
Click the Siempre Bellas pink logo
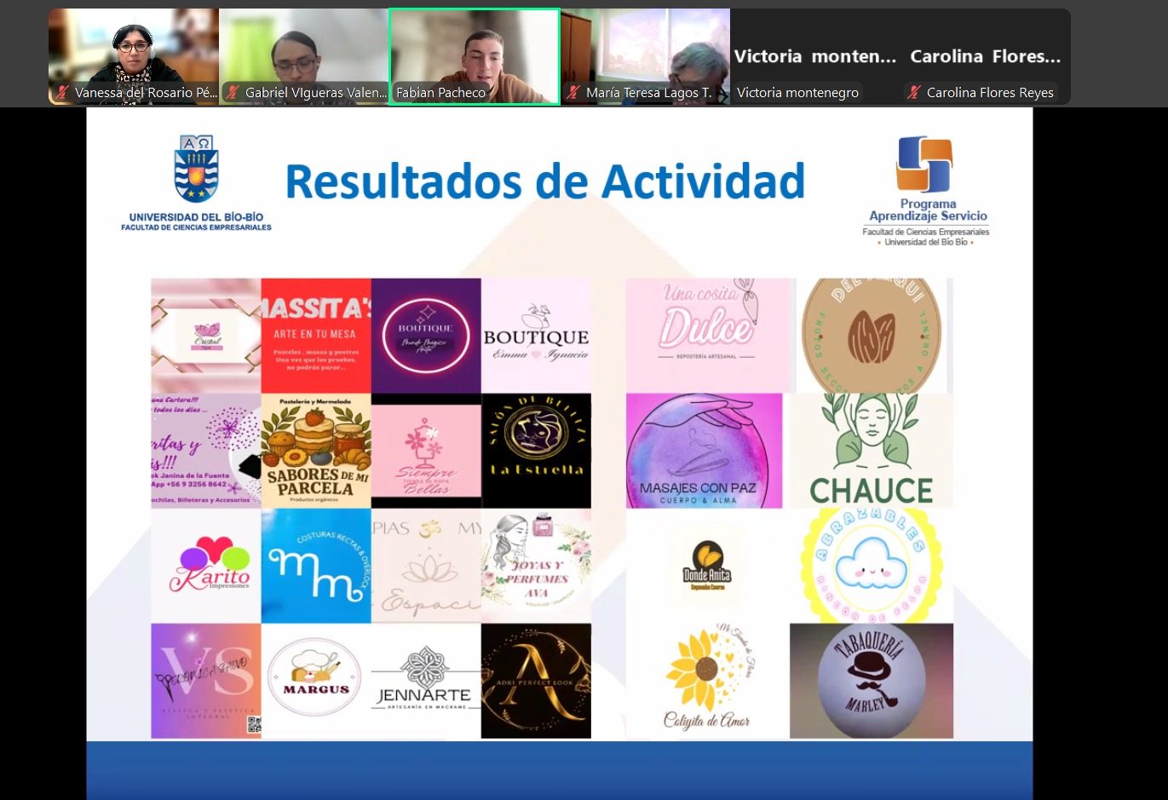[x=426, y=452]
